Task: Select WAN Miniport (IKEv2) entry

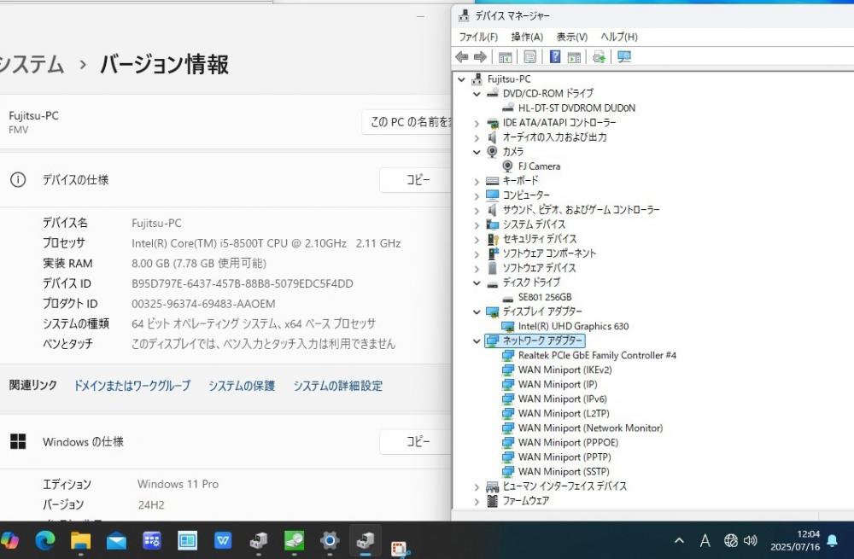Action: point(564,370)
